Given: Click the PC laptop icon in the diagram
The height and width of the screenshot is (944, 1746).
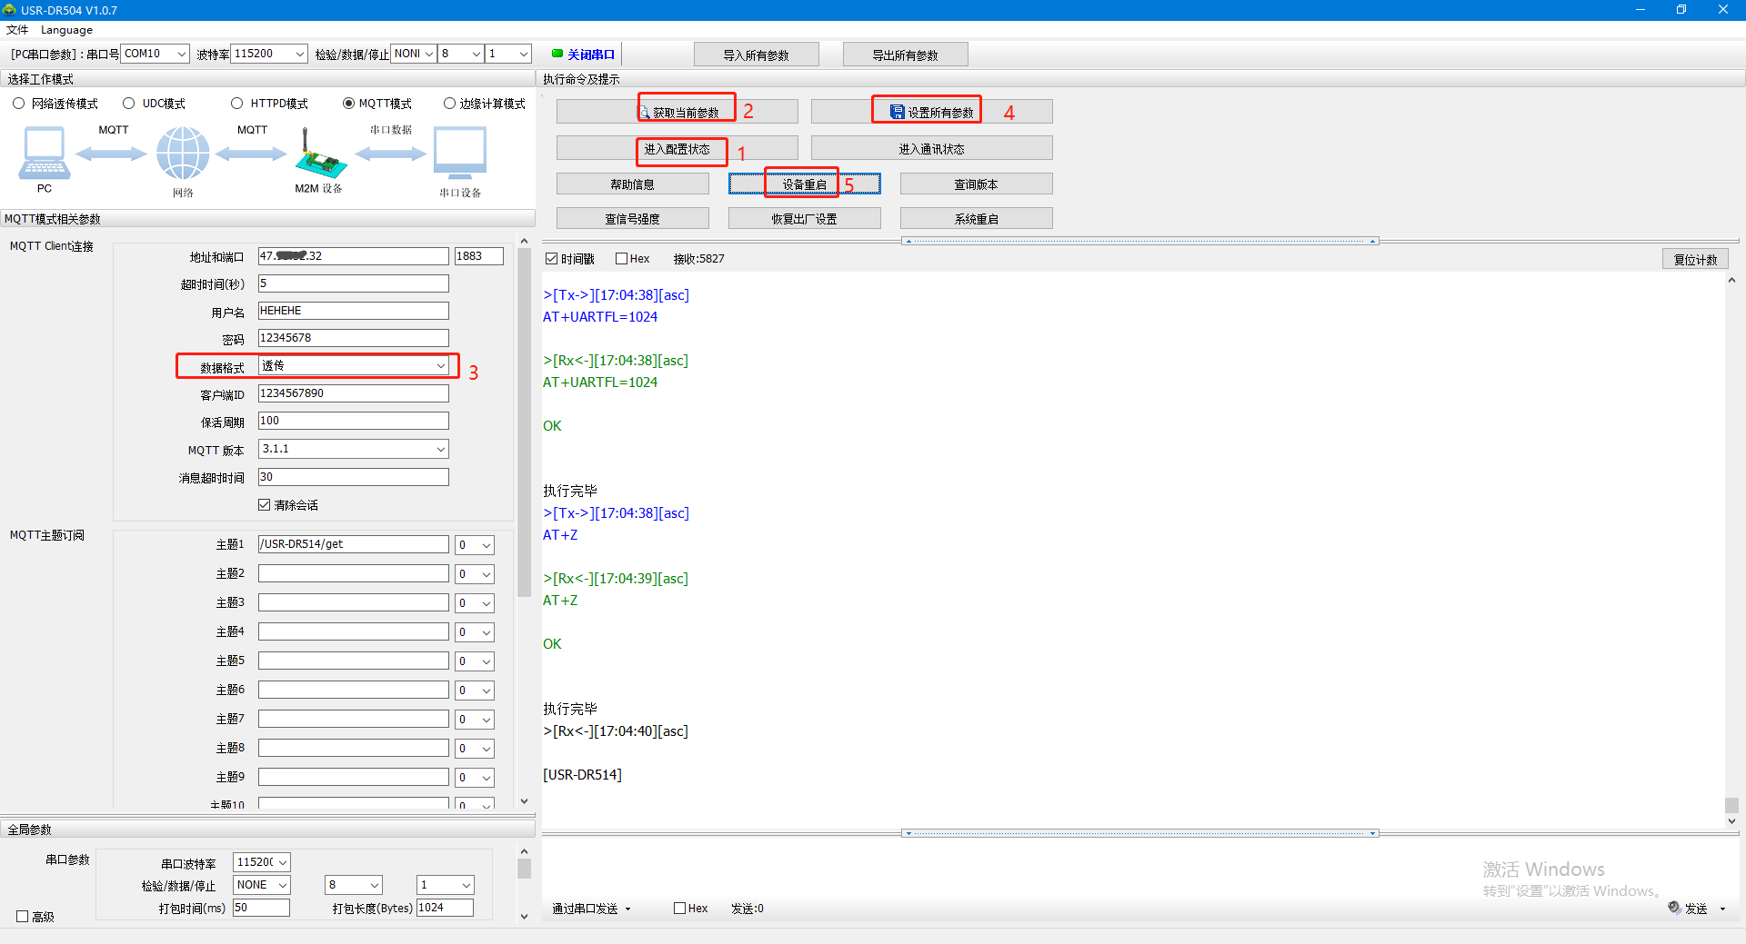Looking at the screenshot, I should [44, 153].
